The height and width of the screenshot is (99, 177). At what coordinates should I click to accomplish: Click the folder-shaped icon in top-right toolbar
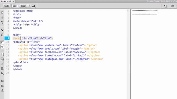172,6
